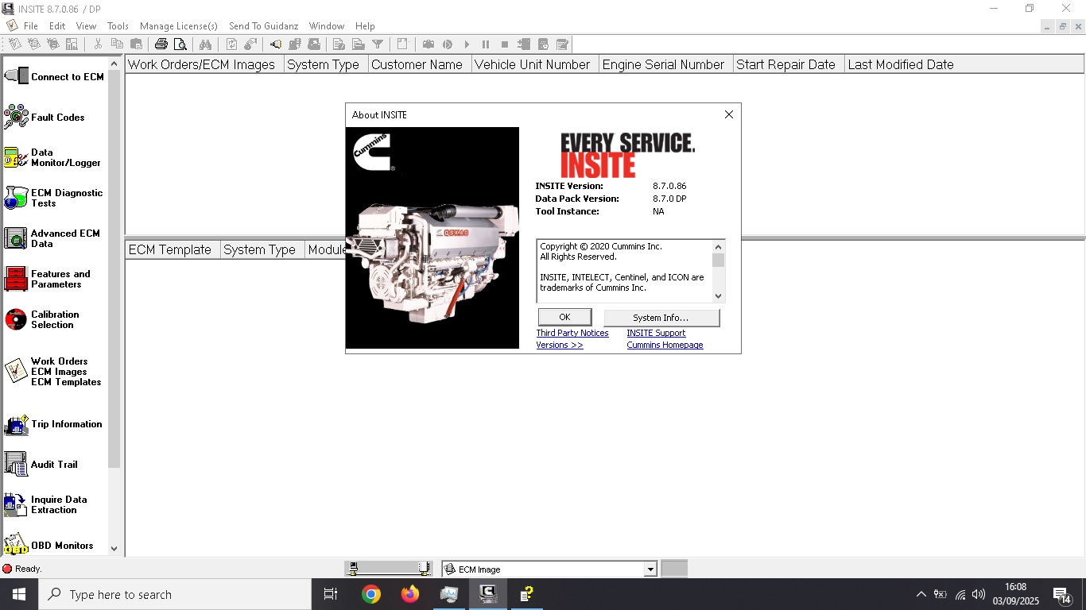Click the binoculars Find toolbar icon
Screen dimensions: 1086x610
tap(205, 44)
